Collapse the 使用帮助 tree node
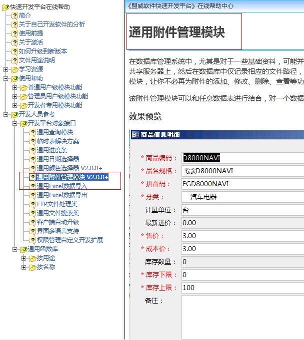The image size is (304, 340). pos(6,78)
